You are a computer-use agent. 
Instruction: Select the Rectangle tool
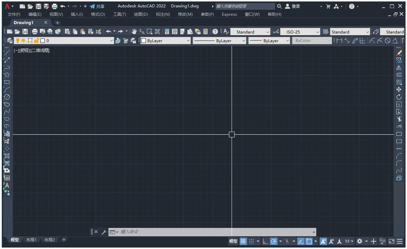pyautogui.click(x=7, y=82)
